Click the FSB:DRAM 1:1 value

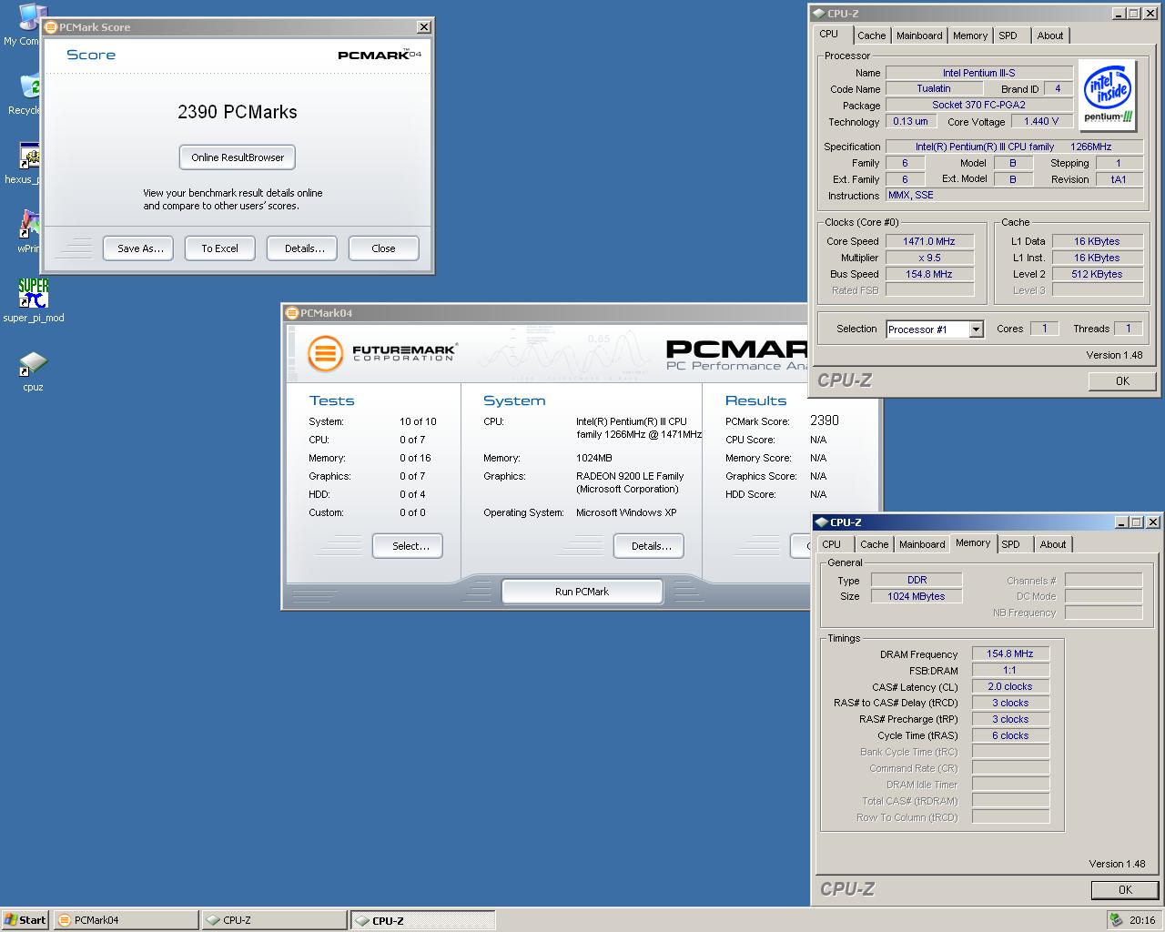(1010, 671)
